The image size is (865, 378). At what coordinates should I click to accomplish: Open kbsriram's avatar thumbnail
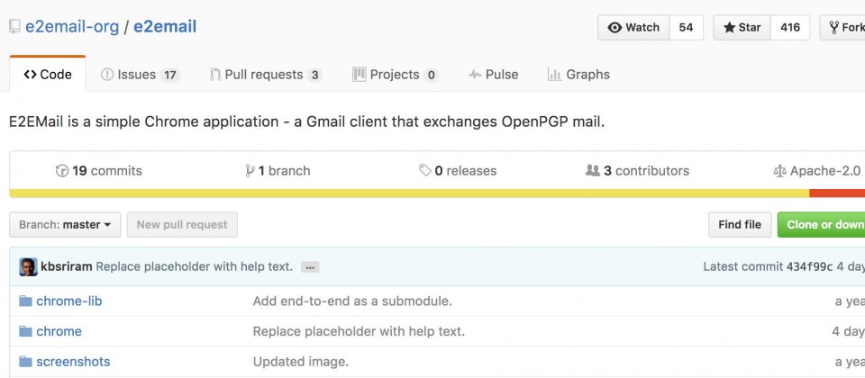pos(28,266)
